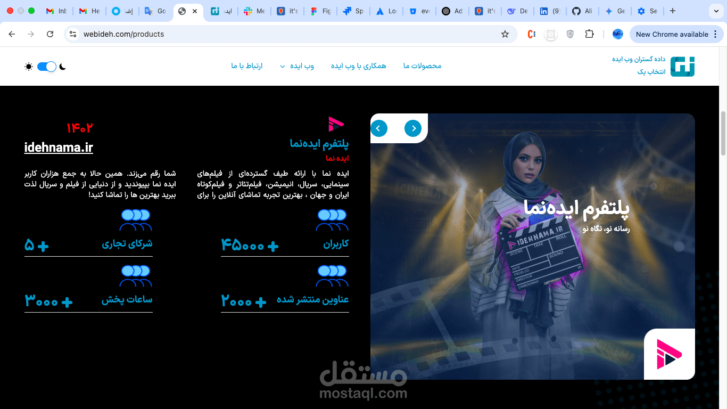Open a new browser tab
This screenshot has width=727, height=409.
click(673, 11)
